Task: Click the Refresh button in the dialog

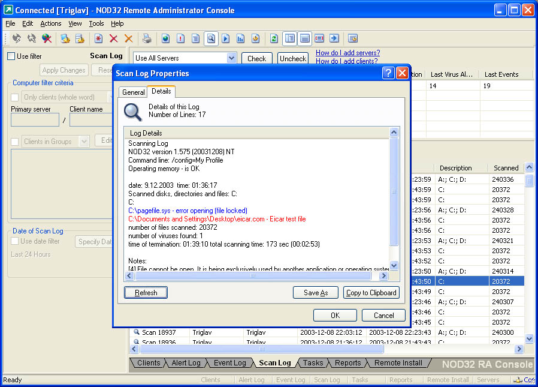Action: click(146, 292)
